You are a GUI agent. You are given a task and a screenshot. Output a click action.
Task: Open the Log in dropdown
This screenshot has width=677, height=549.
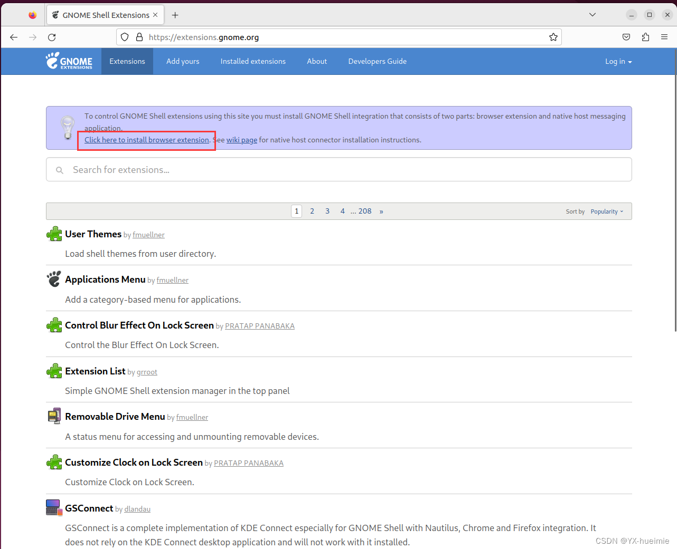(618, 61)
